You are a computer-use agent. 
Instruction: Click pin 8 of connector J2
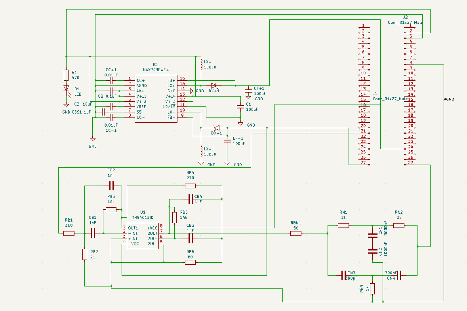[x=410, y=63]
